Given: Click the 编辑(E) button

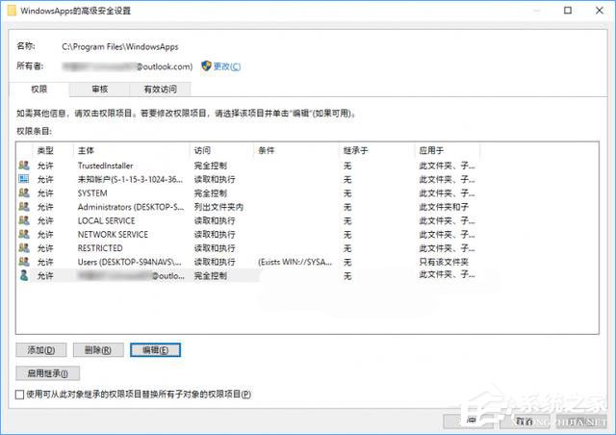Looking at the screenshot, I should (155, 350).
